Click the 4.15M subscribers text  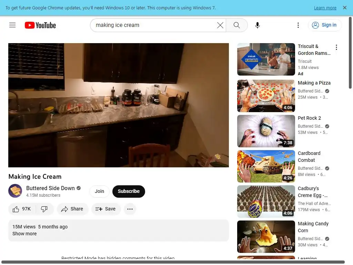43,195
